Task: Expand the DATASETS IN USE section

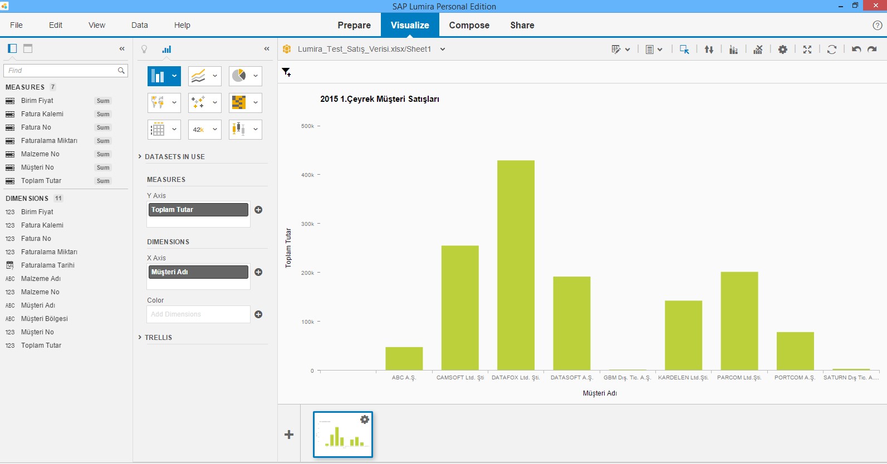Action: click(x=174, y=157)
